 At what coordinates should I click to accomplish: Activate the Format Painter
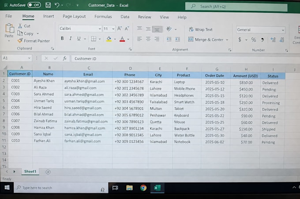(34, 41)
